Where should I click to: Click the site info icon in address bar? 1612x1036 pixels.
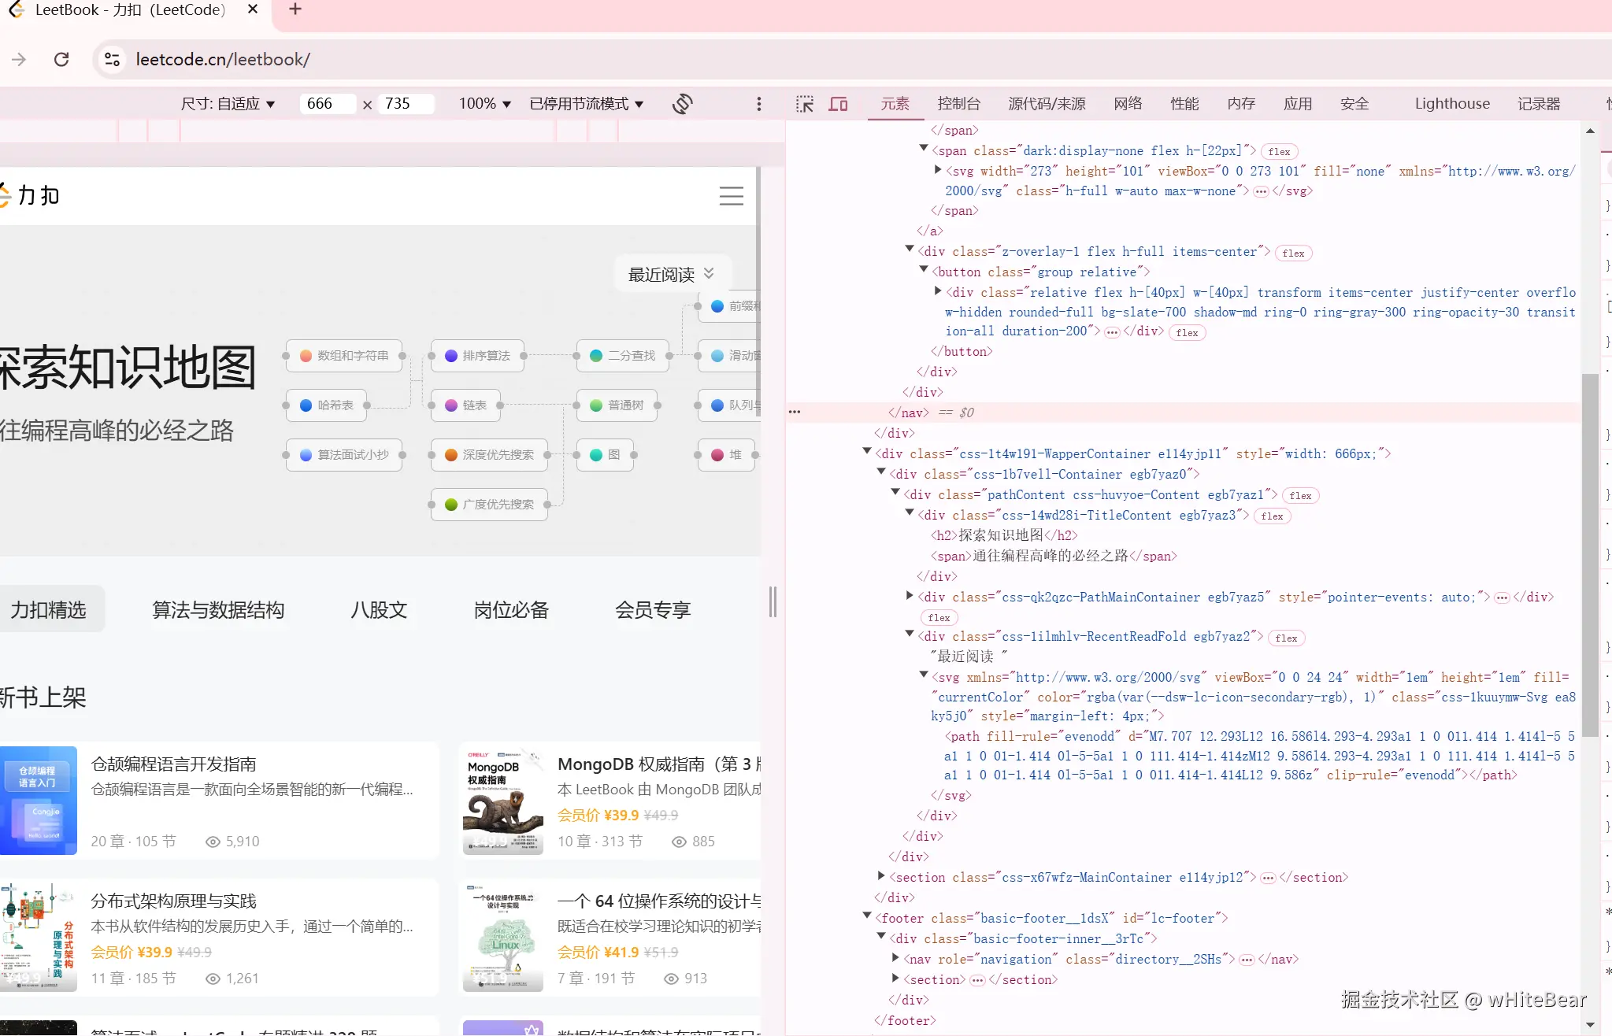[111, 59]
